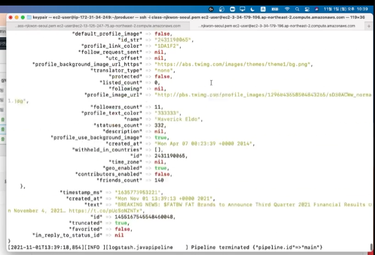Click the statuses_count value 332
Image resolution: width=375 pixels, height=255 pixels.
159,125
